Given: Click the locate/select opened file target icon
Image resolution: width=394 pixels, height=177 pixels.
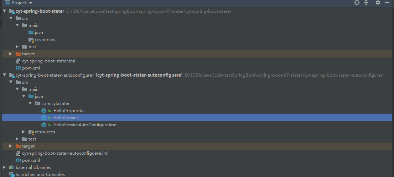Looking at the screenshot, I should 357,2.
